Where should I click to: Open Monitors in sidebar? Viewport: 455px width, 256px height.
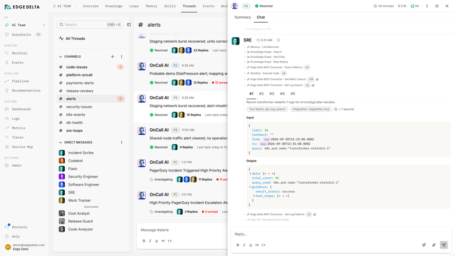click(19, 53)
